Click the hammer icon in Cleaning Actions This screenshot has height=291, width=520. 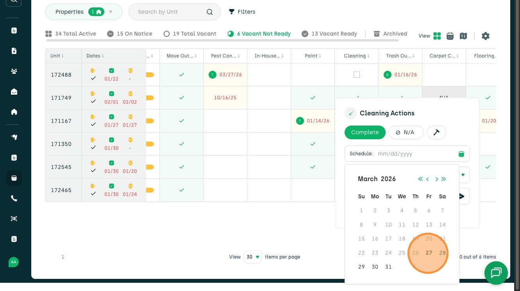[x=436, y=133]
